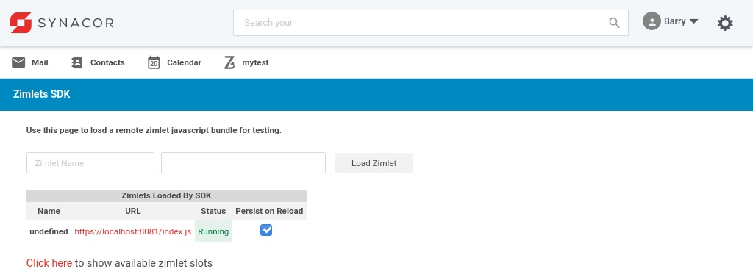The image size is (753, 277).
Task: Click the magnifier search icon
Action: tap(614, 23)
